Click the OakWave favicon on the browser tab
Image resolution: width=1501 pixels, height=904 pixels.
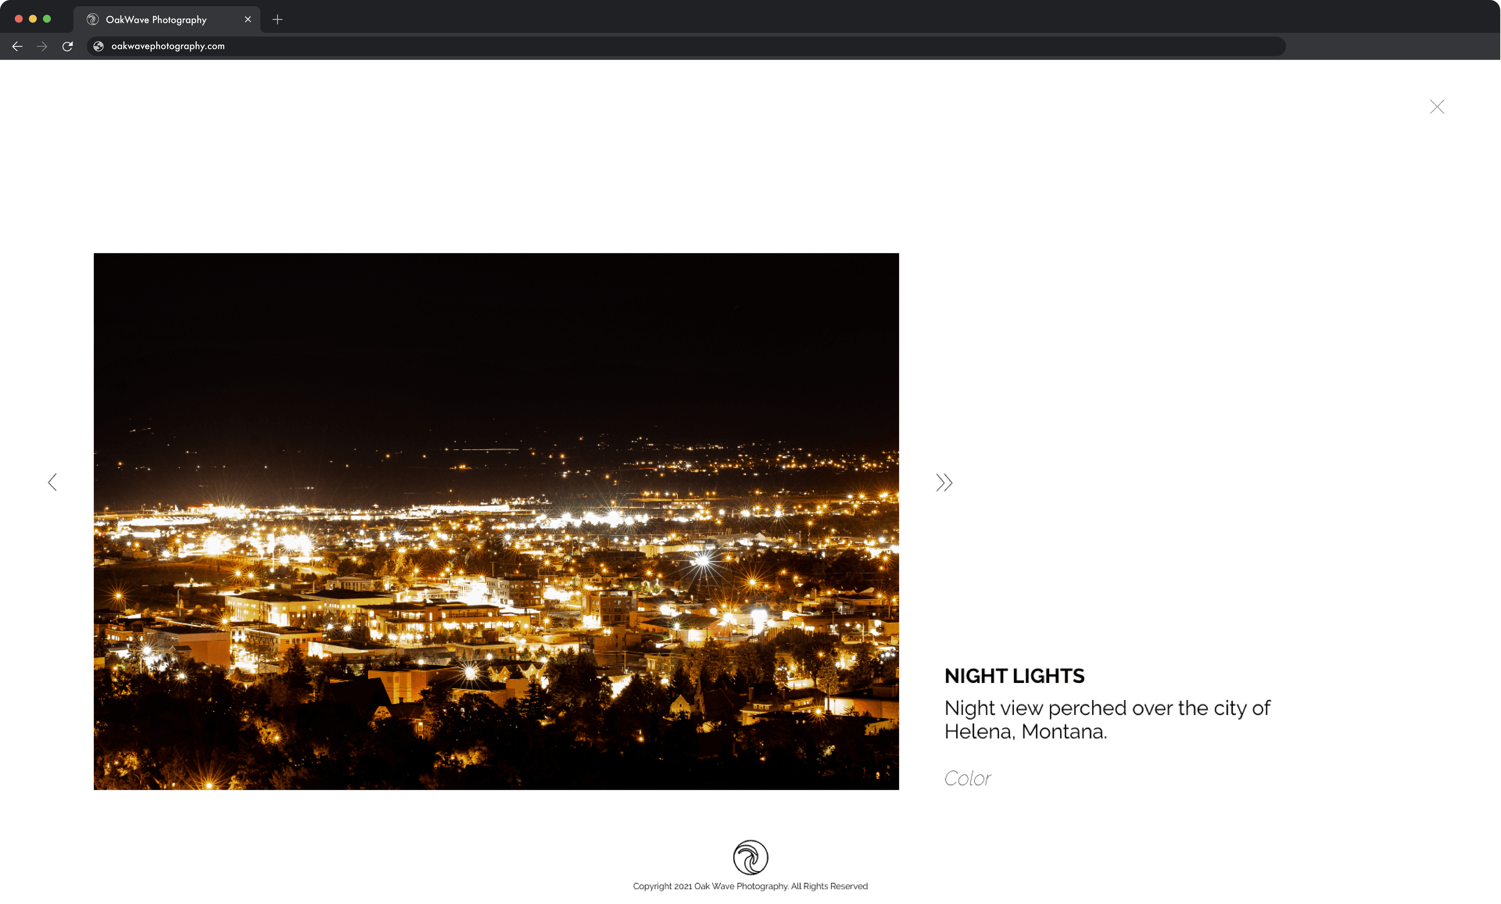pos(92,19)
